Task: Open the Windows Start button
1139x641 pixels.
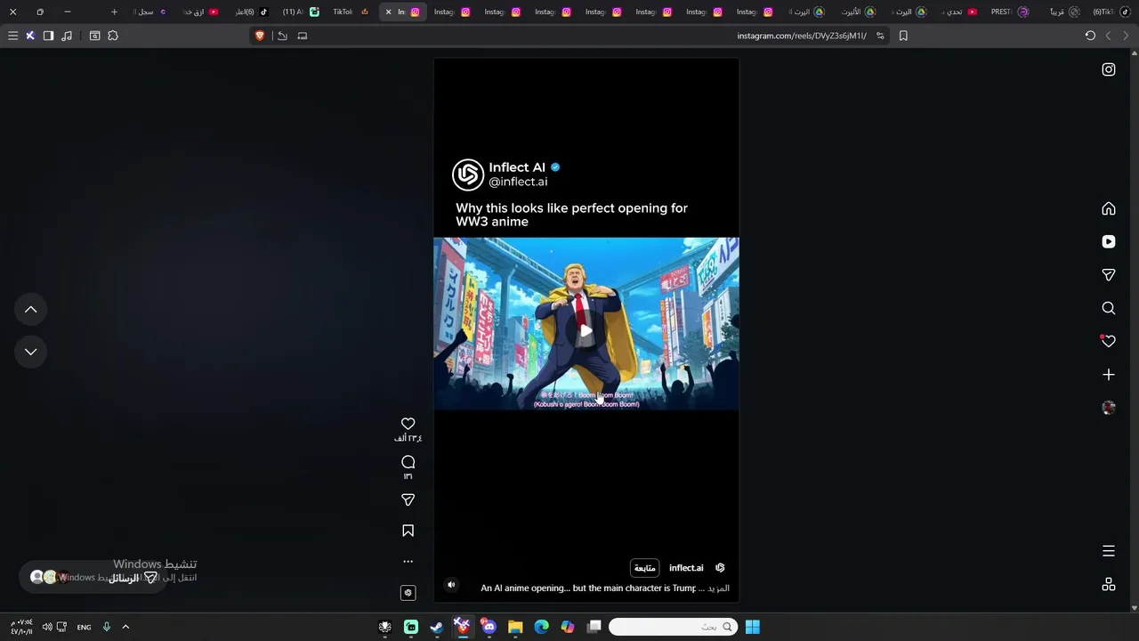Action: (x=752, y=627)
